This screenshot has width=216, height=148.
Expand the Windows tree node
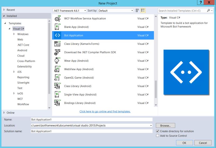[14, 34]
